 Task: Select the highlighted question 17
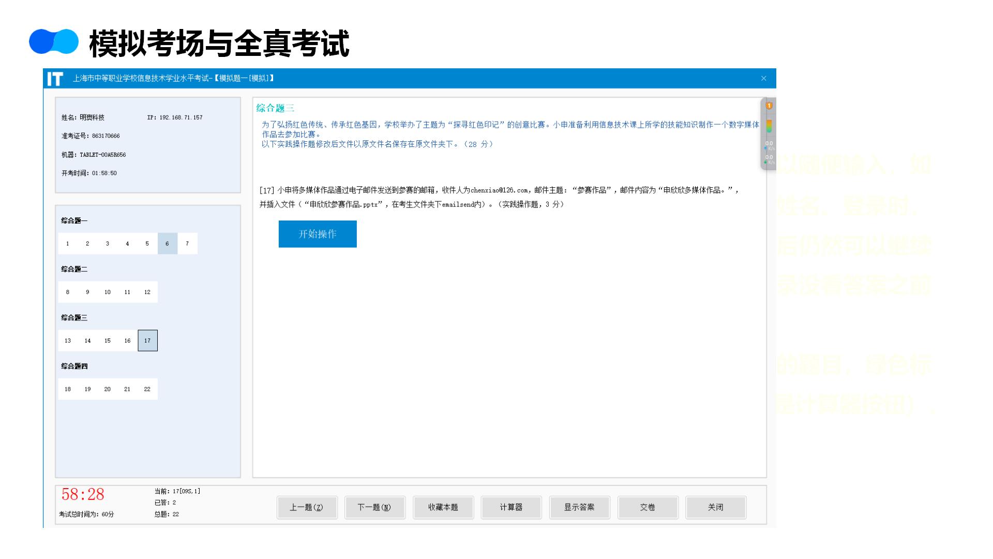pos(147,341)
